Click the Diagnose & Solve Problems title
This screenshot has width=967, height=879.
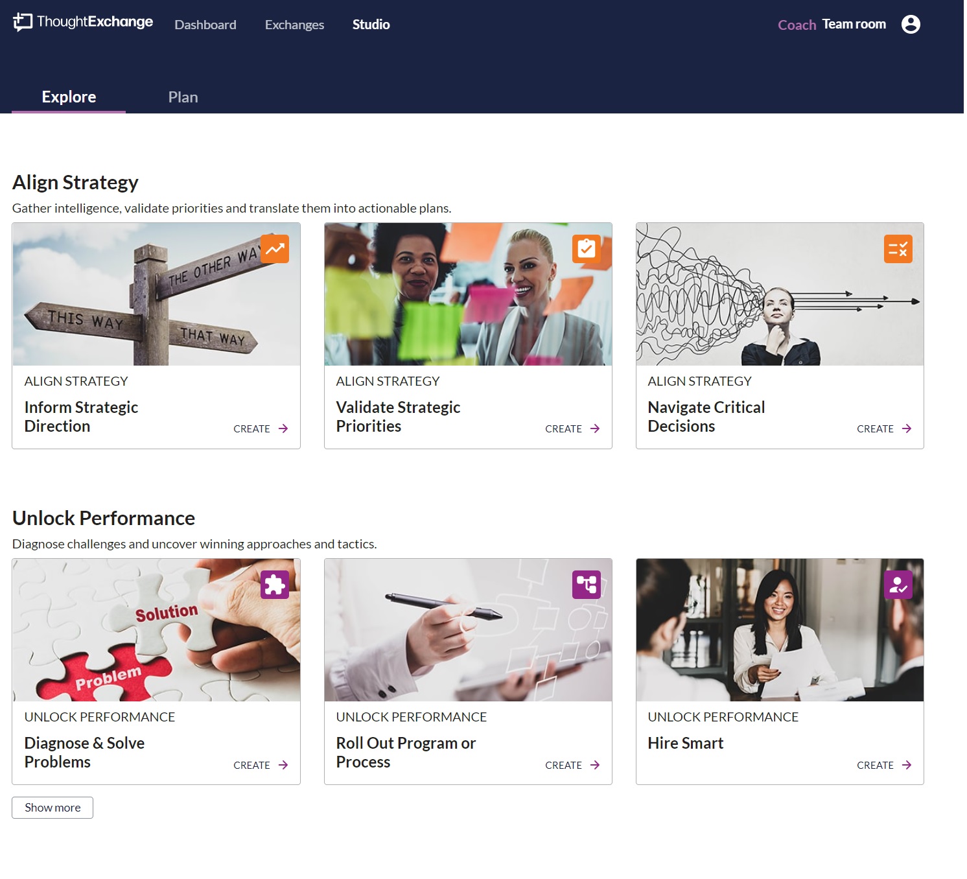tap(84, 753)
